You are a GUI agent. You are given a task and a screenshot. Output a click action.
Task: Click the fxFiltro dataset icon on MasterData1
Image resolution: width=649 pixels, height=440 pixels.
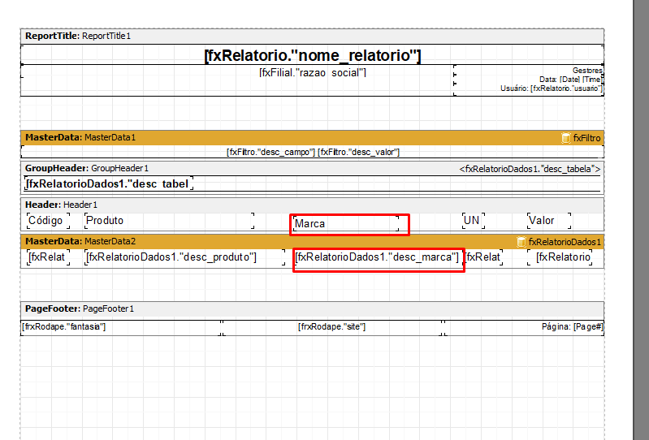pos(566,138)
